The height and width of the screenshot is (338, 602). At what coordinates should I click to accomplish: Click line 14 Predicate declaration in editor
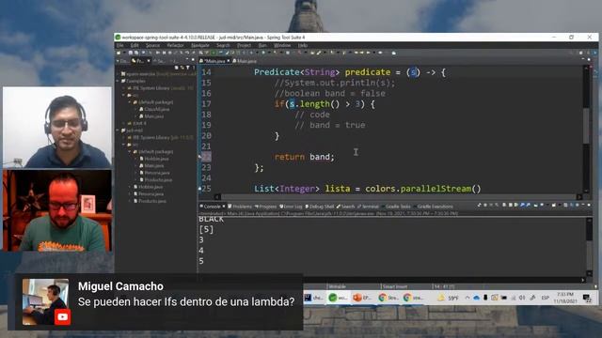tap(349, 72)
